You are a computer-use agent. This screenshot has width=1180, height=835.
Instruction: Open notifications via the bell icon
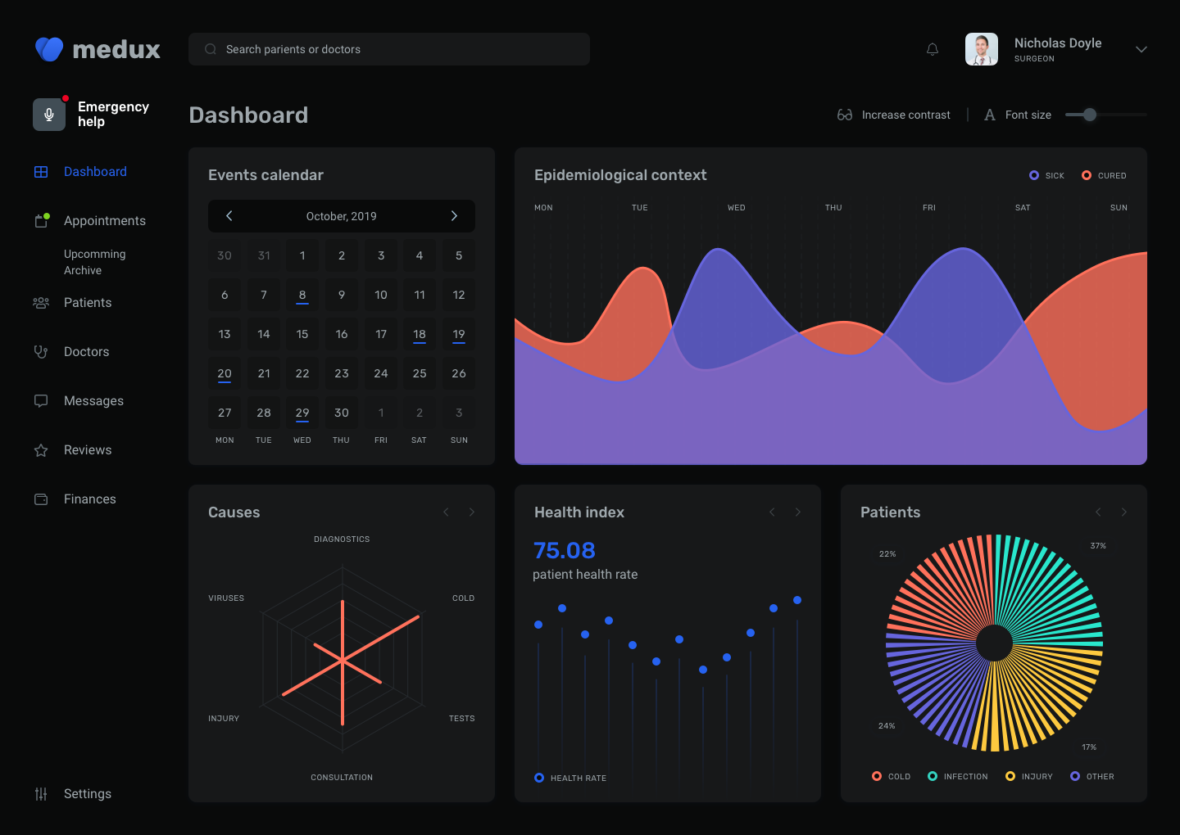point(933,49)
